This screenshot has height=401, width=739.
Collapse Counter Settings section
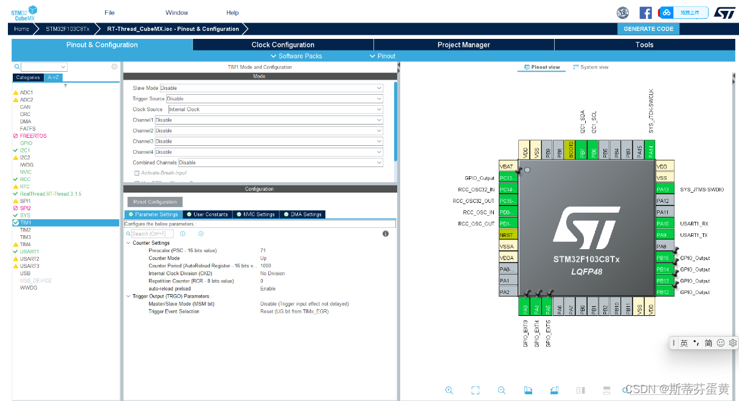[x=128, y=243]
